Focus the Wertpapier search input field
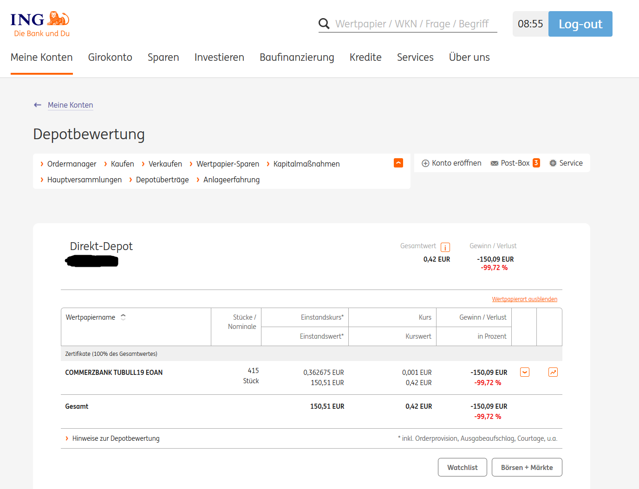Viewport: 639px width, 489px height. (412, 24)
